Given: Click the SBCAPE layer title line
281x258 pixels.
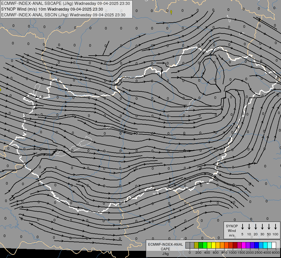Looking at the screenshot, I should (x=65, y=3).
